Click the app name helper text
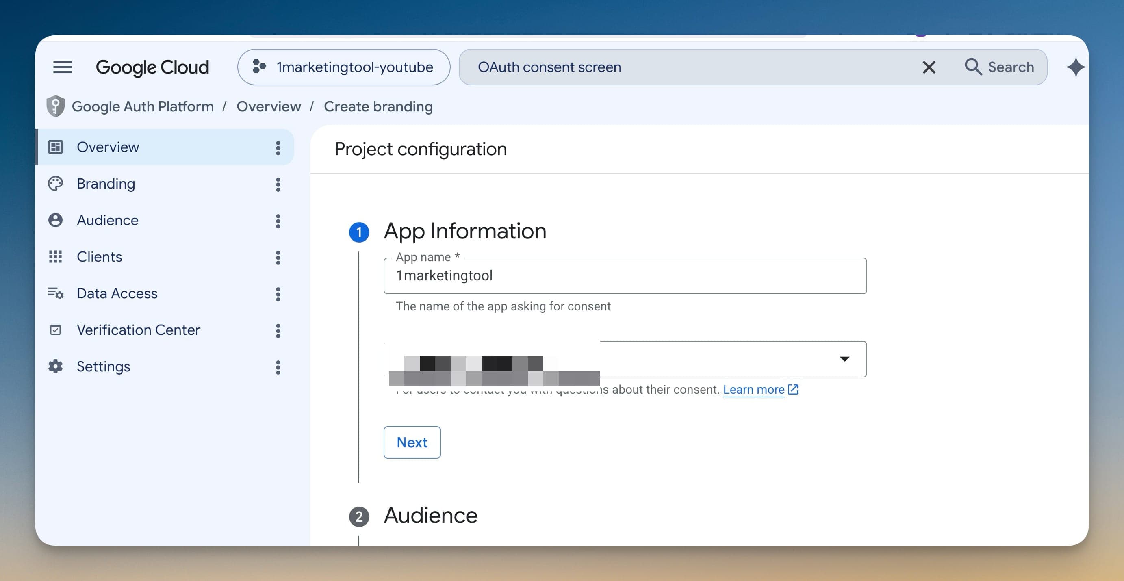 [x=503, y=306]
